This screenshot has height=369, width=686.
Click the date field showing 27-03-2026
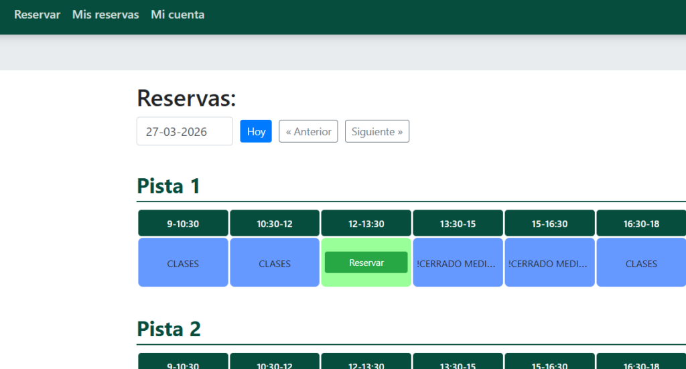coord(184,131)
